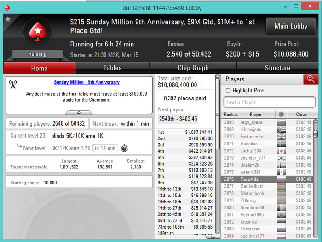Switch to the Home tab
Viewport: 322px width, 242px height.
click(x=39, y=68)
